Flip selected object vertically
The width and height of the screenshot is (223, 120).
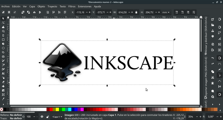(x=40, y=12)
